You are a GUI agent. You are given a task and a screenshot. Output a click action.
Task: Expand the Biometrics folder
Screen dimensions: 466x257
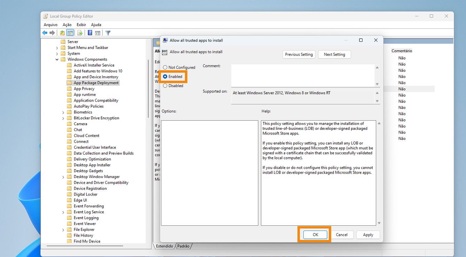[63, 112]
